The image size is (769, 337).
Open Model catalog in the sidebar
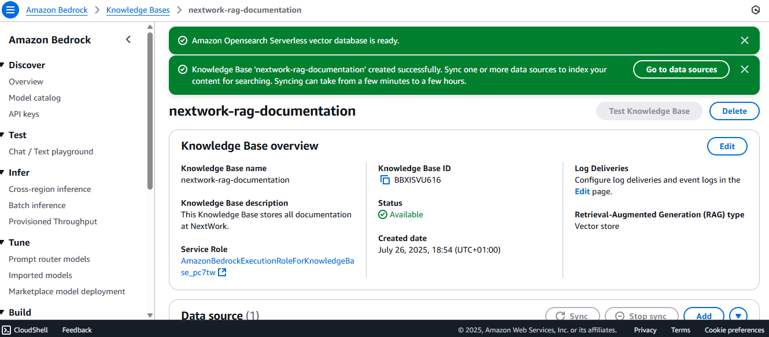pos(35,98)
